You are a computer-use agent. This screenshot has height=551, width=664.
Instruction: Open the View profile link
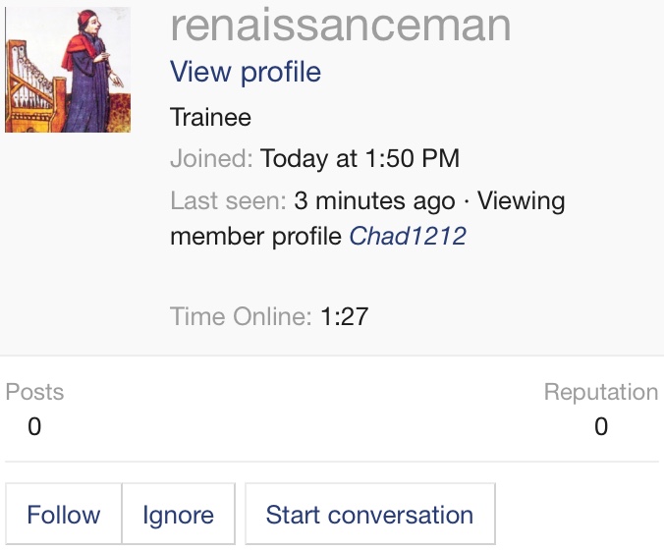[245, 72]
